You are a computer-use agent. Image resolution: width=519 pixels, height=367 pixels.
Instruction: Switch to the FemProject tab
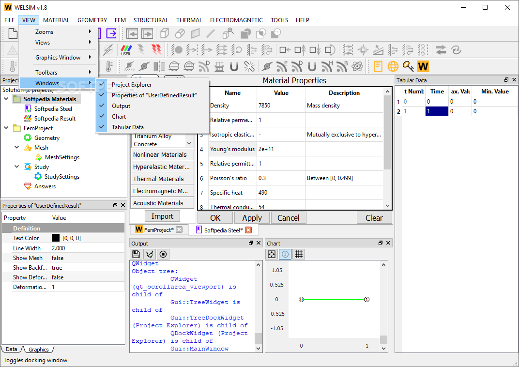[x=159, y=229]
